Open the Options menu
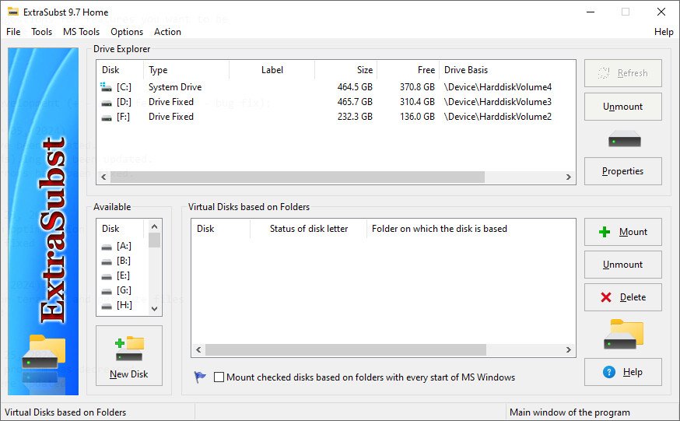Screen dimensions: 680x421 (127, 32)
